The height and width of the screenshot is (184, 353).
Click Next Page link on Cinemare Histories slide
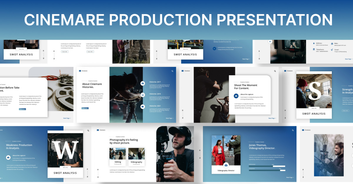[169, 118]
